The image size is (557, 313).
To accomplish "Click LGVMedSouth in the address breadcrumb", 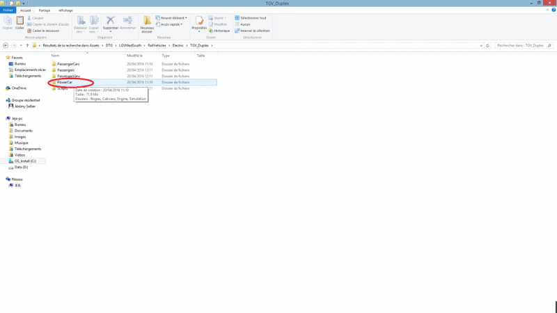I will [130, 45].
